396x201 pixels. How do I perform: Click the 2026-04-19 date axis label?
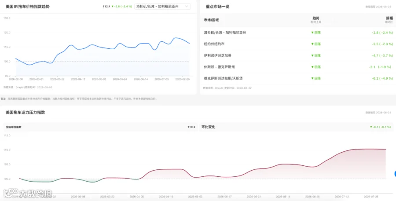click(166, 197)
